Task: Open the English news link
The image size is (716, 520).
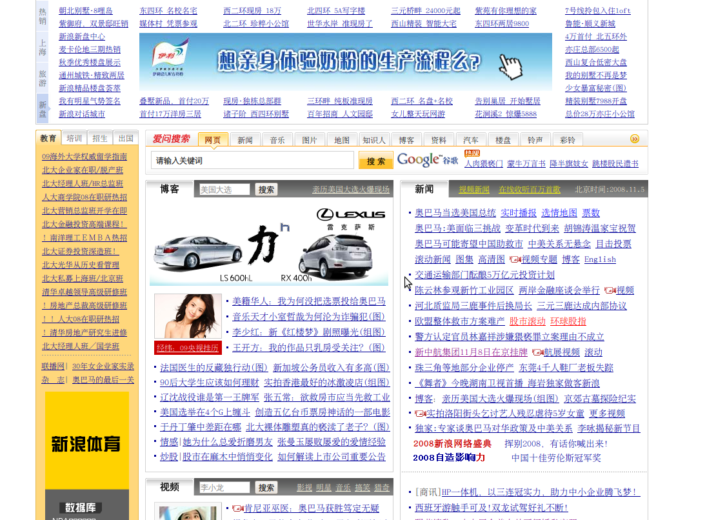Action: (600, 259)
